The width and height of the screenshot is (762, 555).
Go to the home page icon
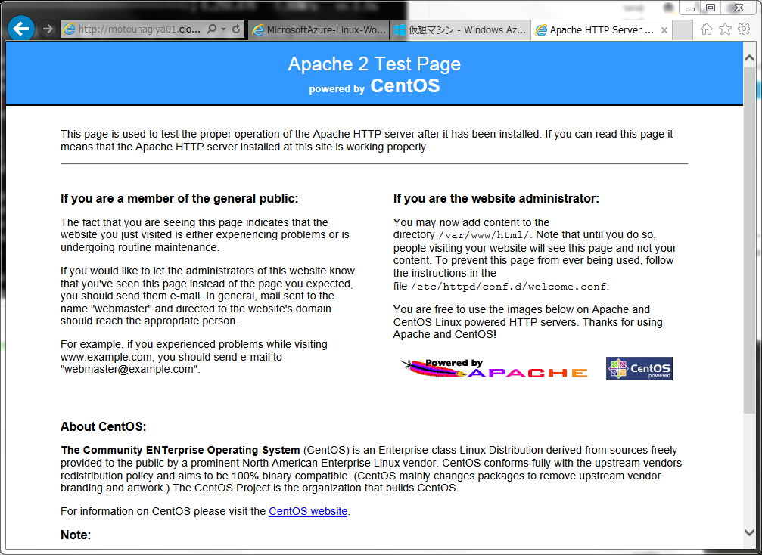click(707, 29)
